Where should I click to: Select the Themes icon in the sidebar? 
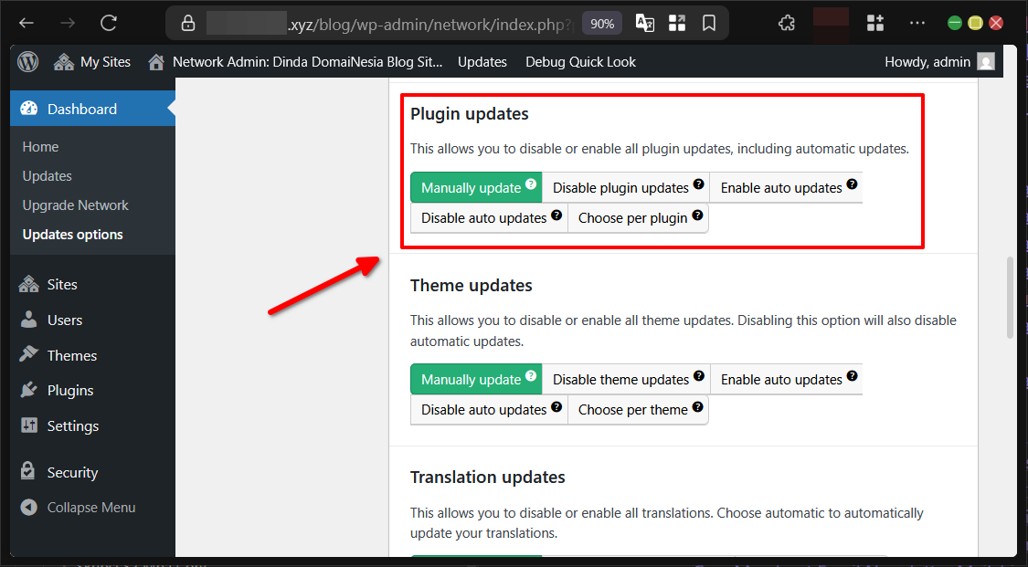click(28, 354)
